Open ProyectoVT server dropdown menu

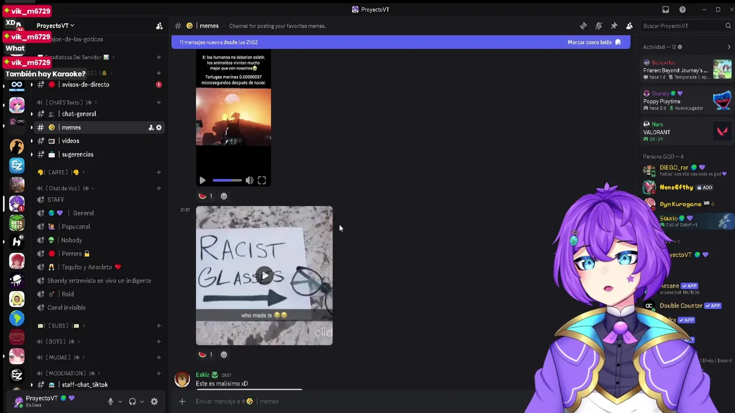coord(55,26)
